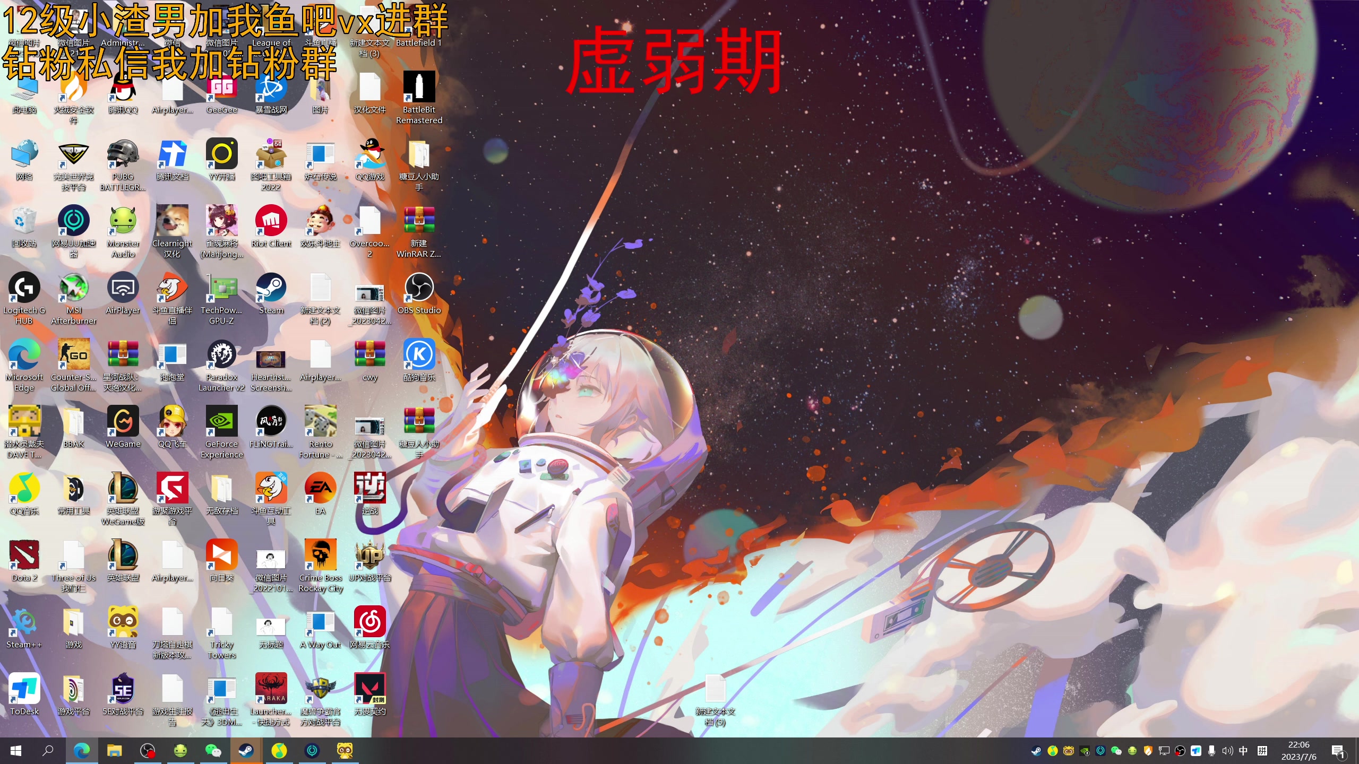Open the Steam desktop shortcut
Image resolution: width=1359 pixels, height=764 pixels.
pyautogui.click(x=271, y=293)
